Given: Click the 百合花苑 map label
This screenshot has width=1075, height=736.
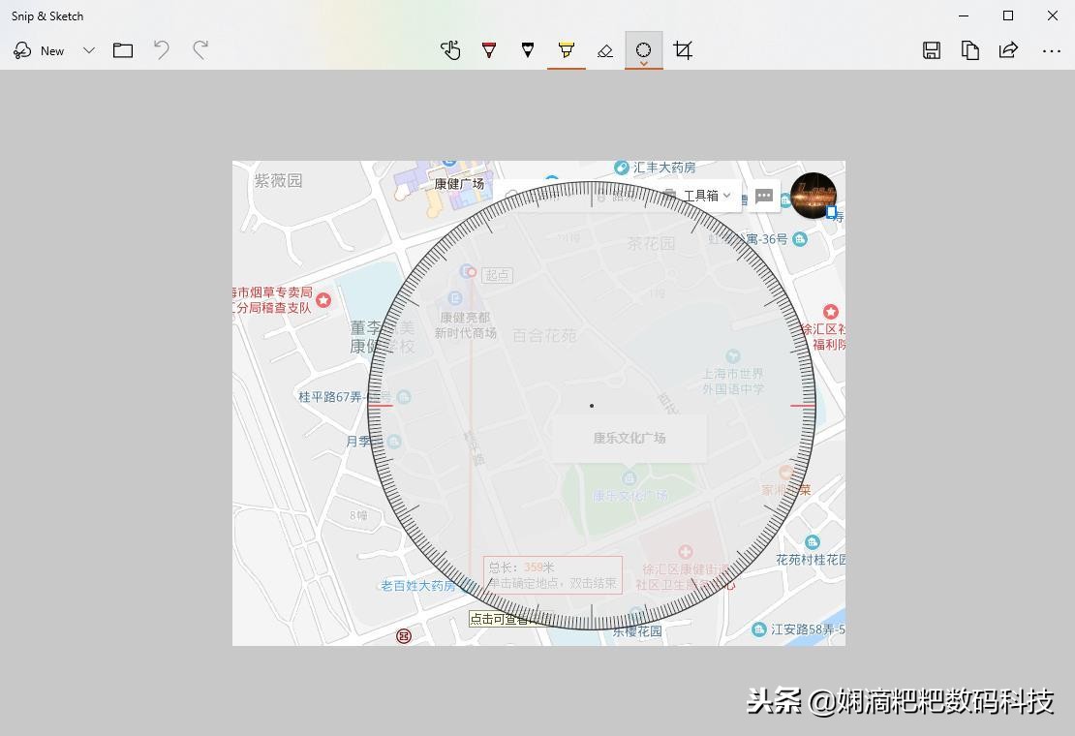Looking at the screenshot, I should pyautogui.click(x=545, y=335).
